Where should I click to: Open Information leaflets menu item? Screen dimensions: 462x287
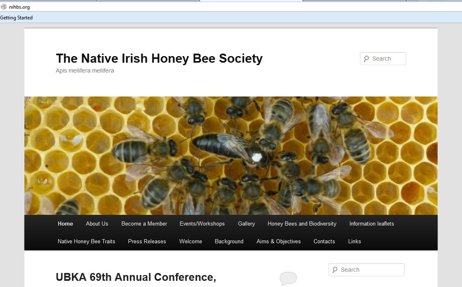coord(372,224)
